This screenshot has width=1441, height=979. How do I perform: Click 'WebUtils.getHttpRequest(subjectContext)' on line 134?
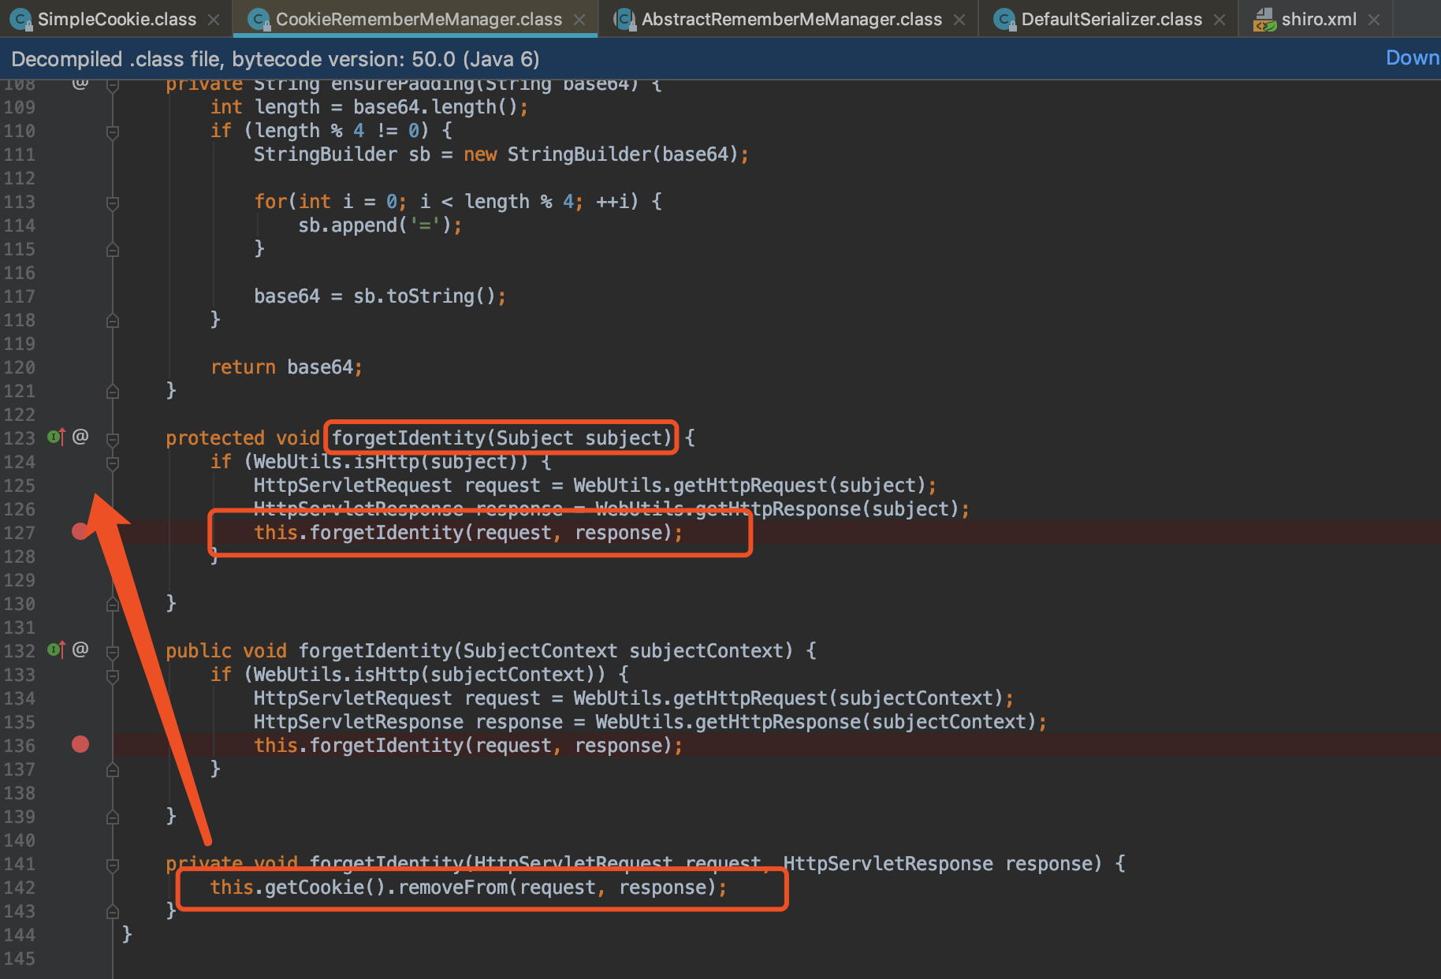(x=788, y=698)
